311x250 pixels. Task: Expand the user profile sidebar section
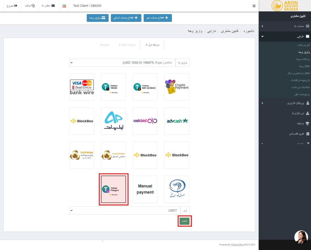coord(285,103)
